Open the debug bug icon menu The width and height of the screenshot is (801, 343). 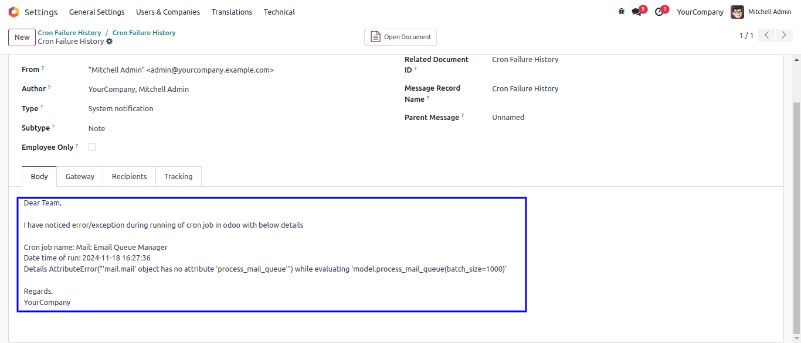[622, 12]
